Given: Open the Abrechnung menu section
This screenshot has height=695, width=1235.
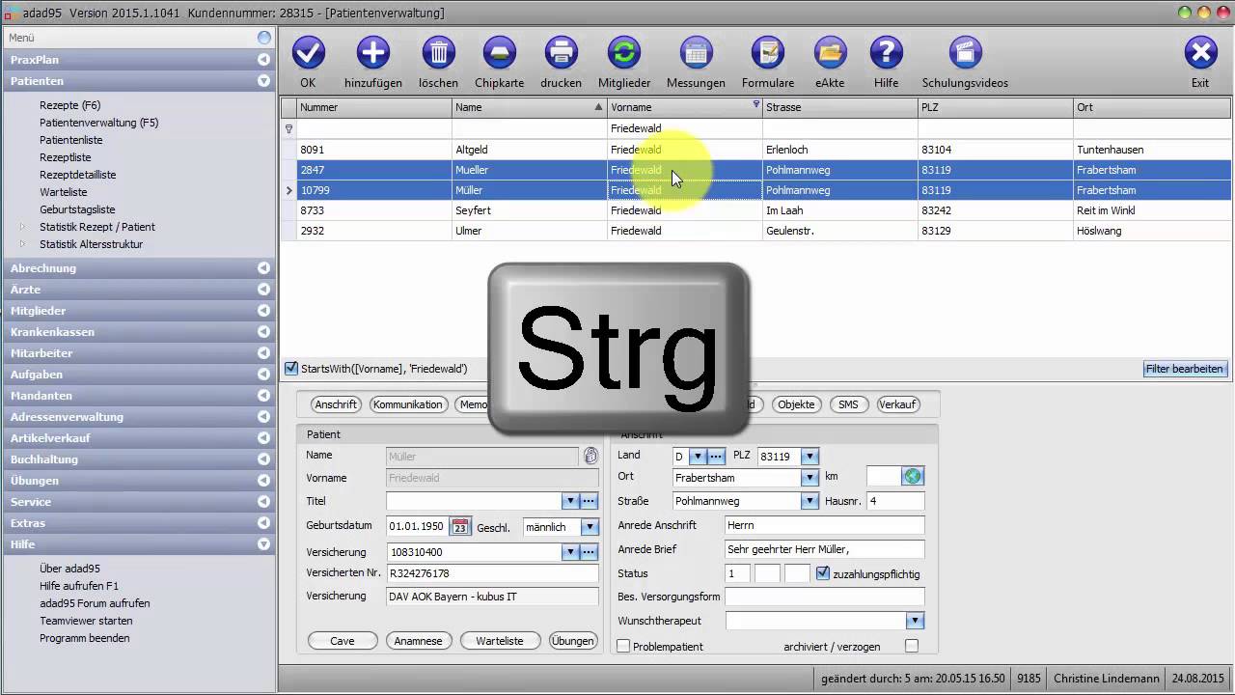Looking at the screenshot, I should [43, 268].
